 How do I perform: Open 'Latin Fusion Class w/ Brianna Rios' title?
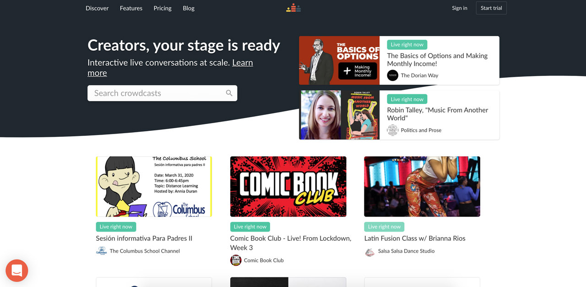pos(415,238)
